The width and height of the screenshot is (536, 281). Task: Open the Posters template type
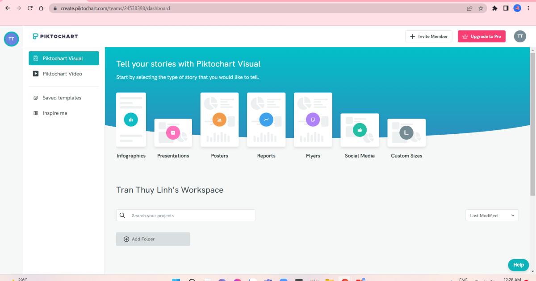point(219,119)
